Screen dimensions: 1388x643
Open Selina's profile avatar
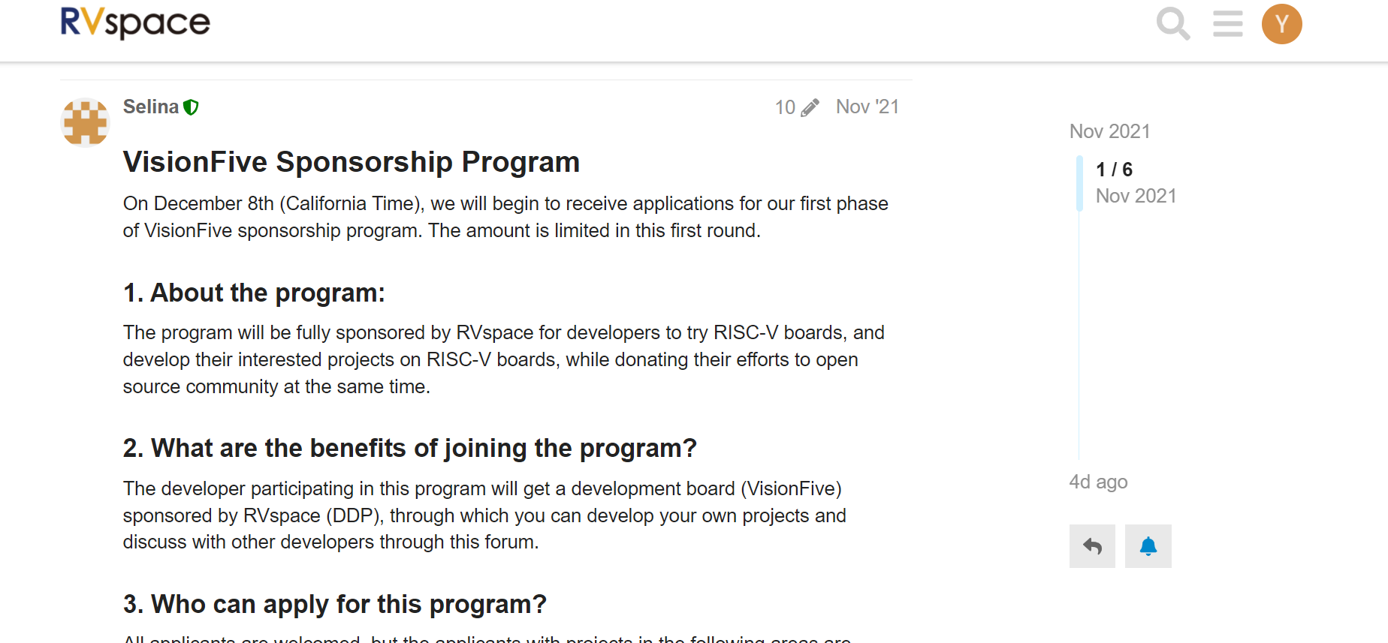click(85, 122)
